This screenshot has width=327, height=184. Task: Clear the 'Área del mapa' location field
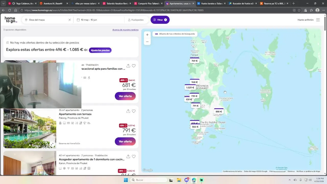[x=69, y=20]
